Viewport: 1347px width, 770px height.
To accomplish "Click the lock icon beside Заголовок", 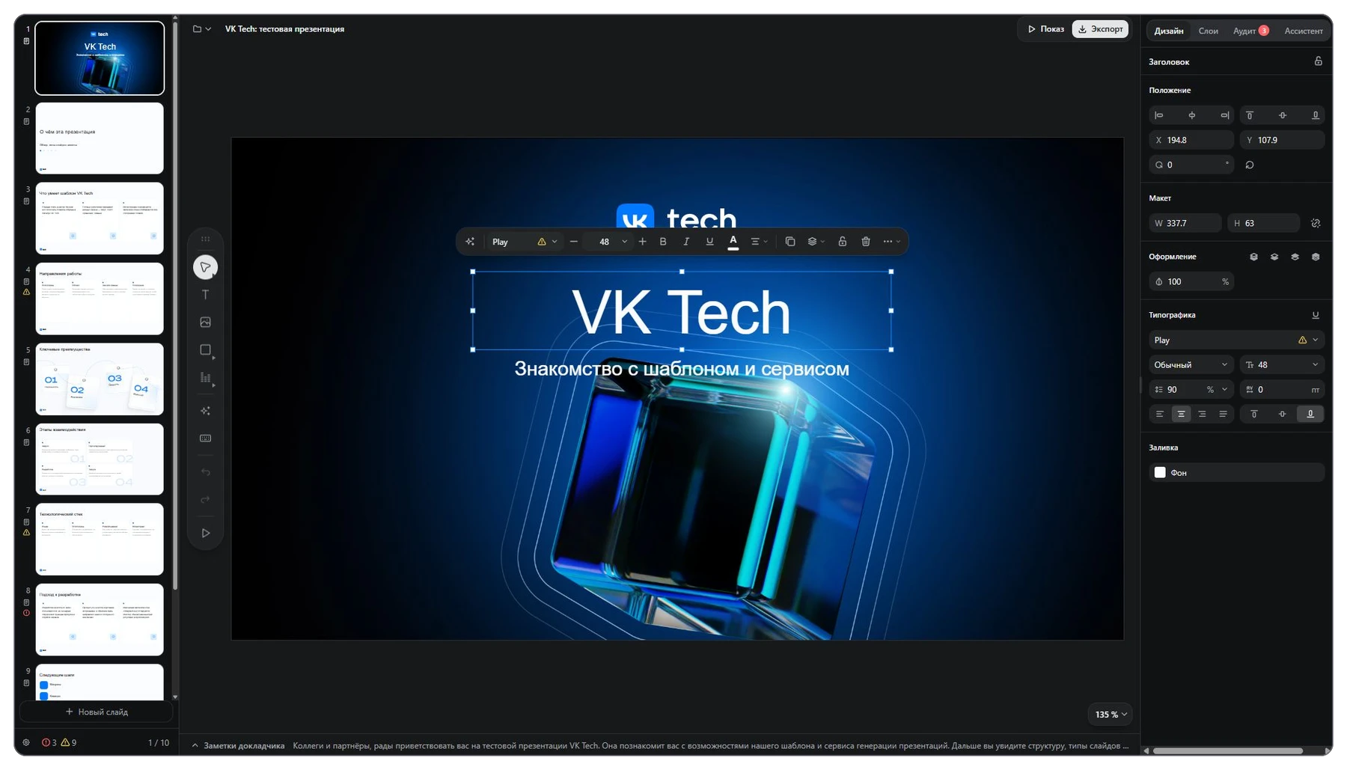I will pos(1318,61).
